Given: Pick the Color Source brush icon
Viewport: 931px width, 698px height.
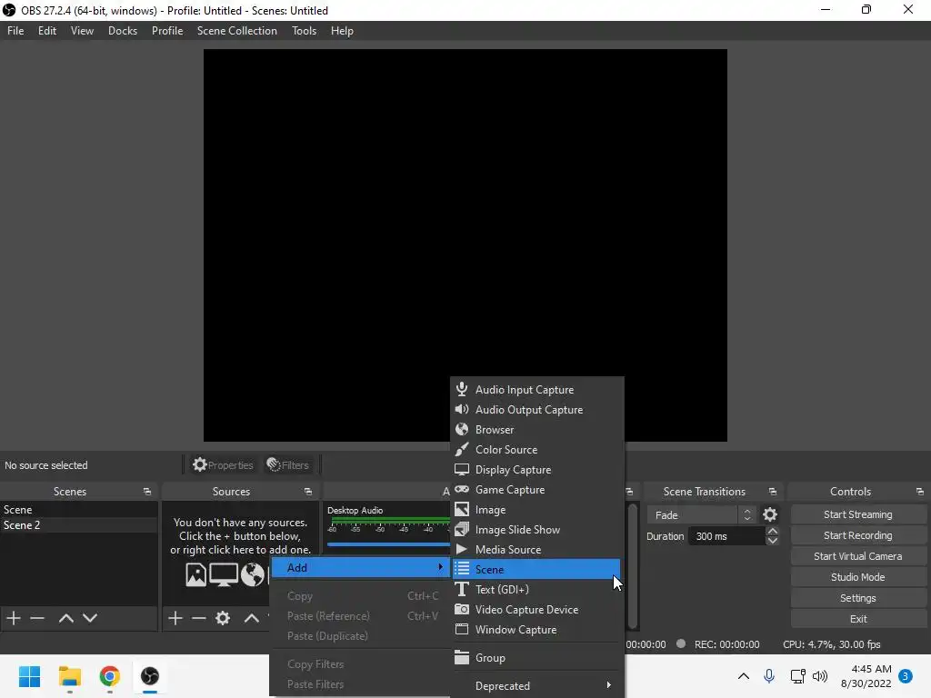Looking at the screenshot, I should coord(461,449).
